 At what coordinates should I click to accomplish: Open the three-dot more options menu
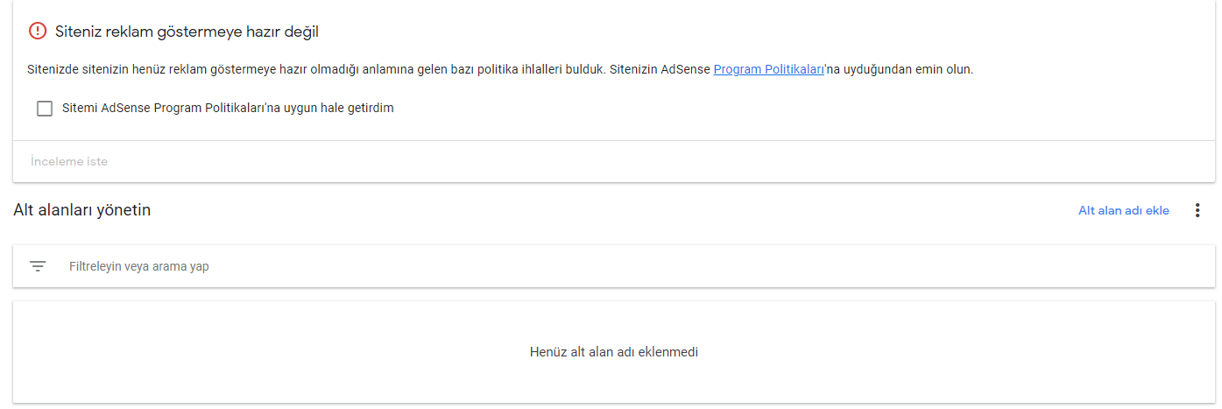(1197, 210)
